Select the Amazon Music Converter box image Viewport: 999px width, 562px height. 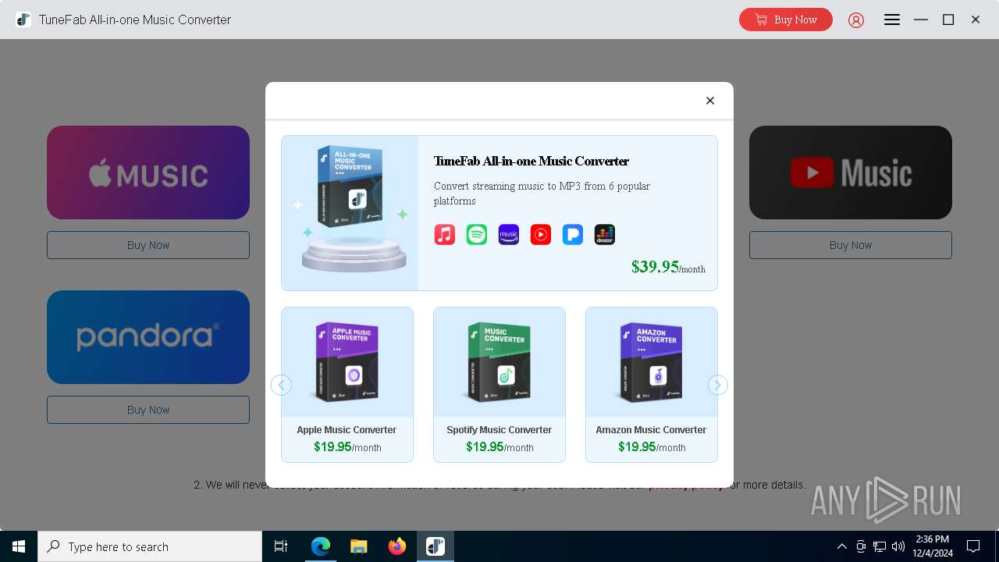[x=651, y=362]
